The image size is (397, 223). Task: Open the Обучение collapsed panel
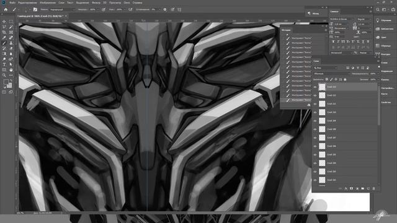[385, 20]
